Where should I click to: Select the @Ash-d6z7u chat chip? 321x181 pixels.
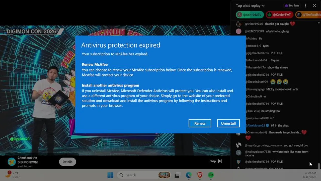point(250,15)
